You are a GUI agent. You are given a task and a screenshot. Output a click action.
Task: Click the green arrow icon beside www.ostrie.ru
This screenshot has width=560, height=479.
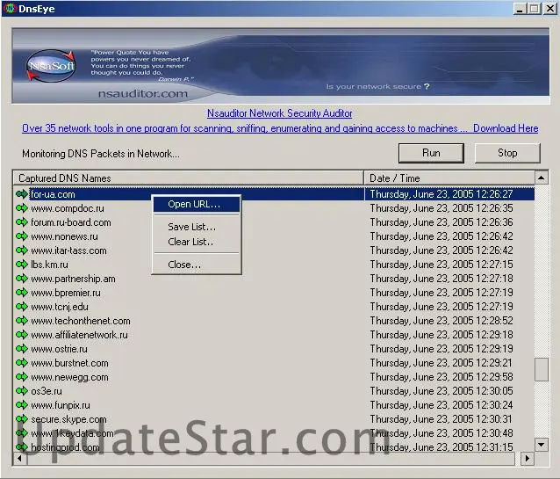(22, 349)
